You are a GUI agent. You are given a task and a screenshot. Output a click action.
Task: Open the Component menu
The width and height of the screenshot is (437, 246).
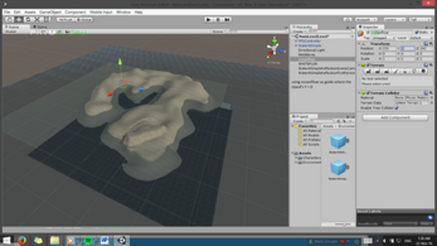point(75,12)
